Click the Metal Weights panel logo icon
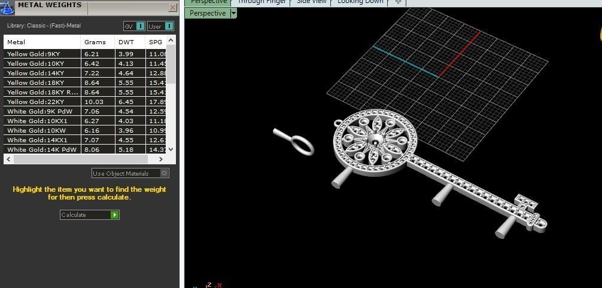Screen dimensions: 602x288 click(x=8, y=7)
